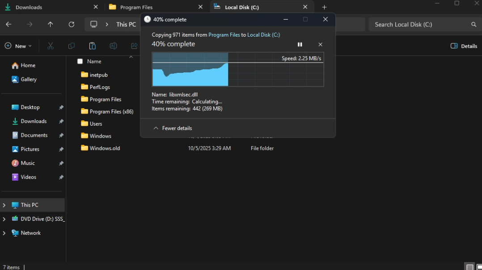Click the Copy icon in toolbar
482x270 pixels.
[72, 46]
